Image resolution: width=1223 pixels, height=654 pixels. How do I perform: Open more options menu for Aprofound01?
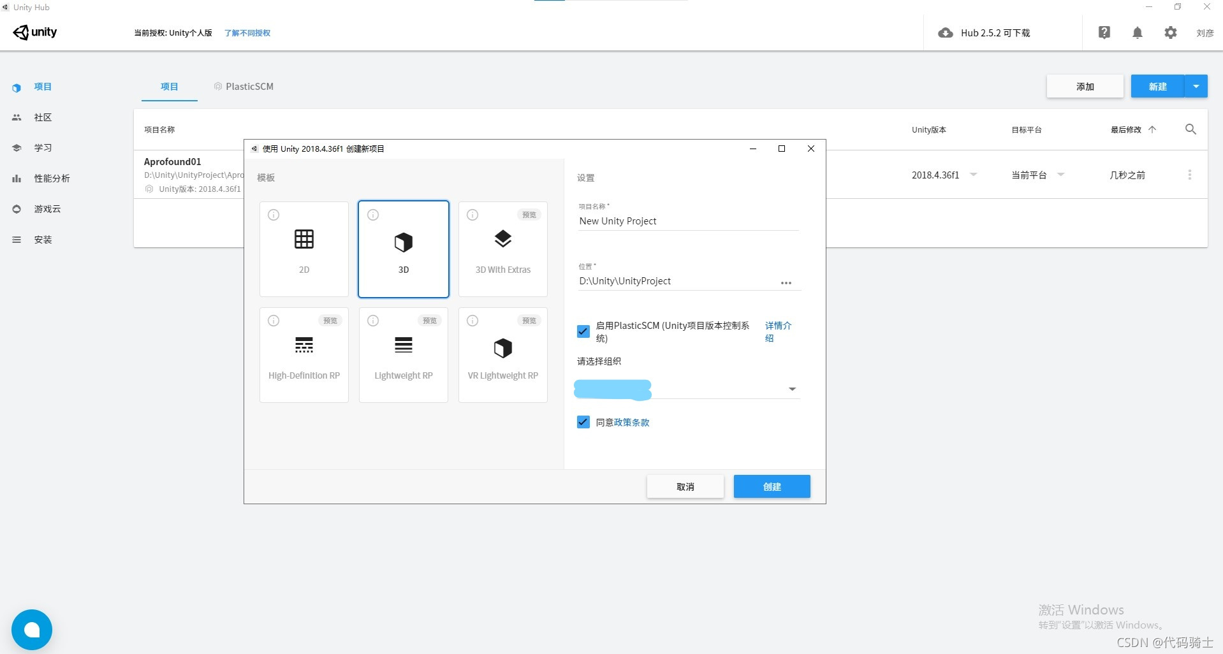pyautogui.click(x=1190, y=175)
